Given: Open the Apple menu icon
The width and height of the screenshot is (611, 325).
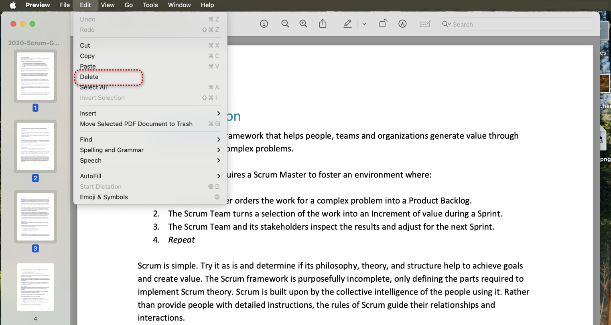Looking at the screenshot, I should point(13,5).
